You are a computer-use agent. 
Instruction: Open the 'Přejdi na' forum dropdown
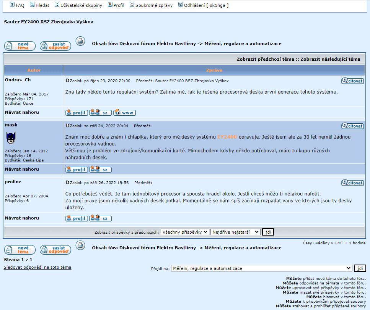(x=261, y=268)
